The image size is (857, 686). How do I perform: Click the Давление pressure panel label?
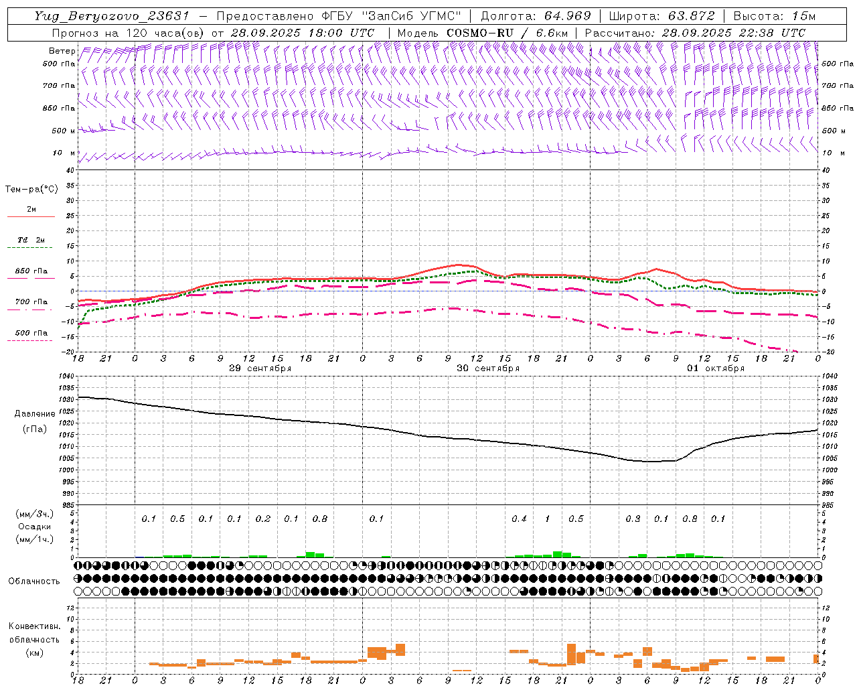pos(35,414)
